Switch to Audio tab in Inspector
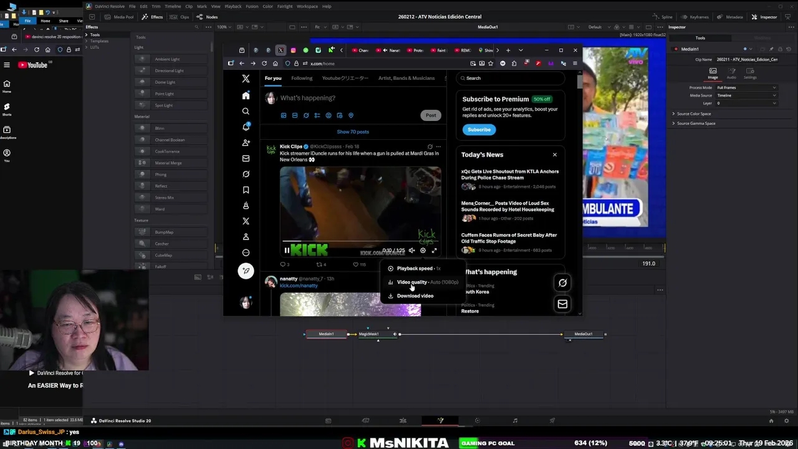Viewport: 798px width, 449px height. [x=731, y=74]
